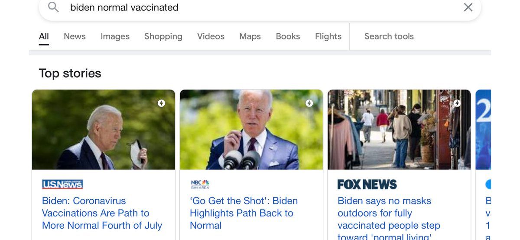Click the NBC Bay Area logo
The width and height of the screenshot is (520, 240).
click(200, 185)
